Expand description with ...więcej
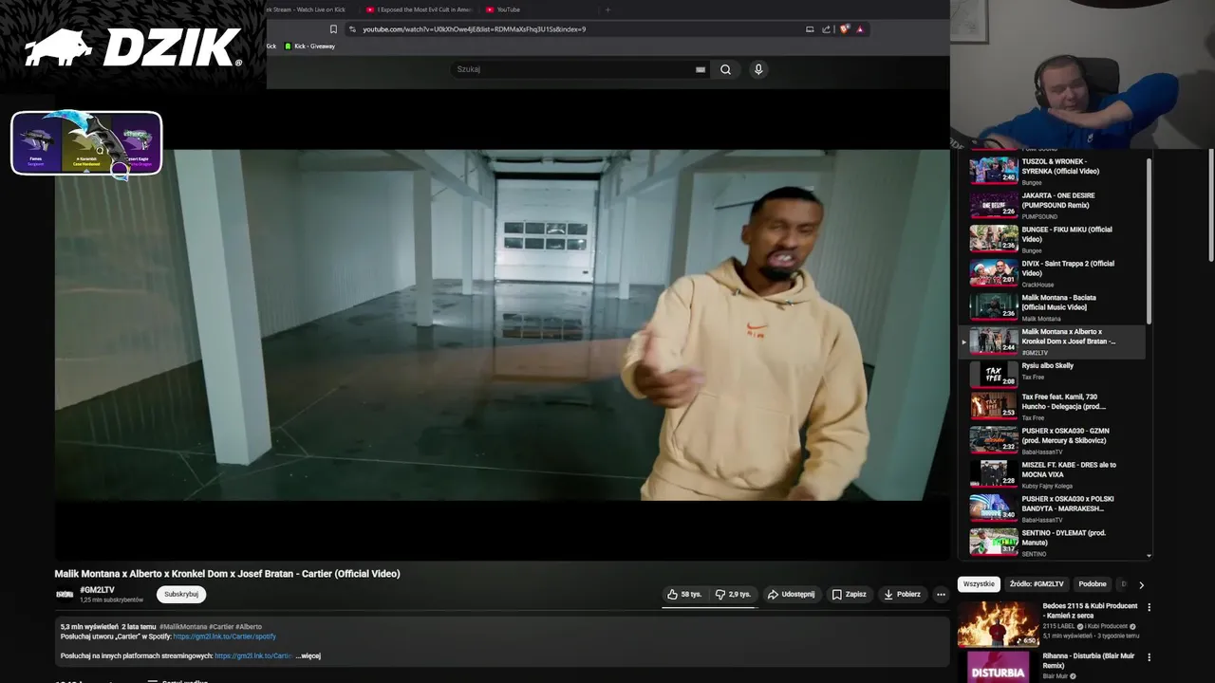 click(x=308, y=655)
